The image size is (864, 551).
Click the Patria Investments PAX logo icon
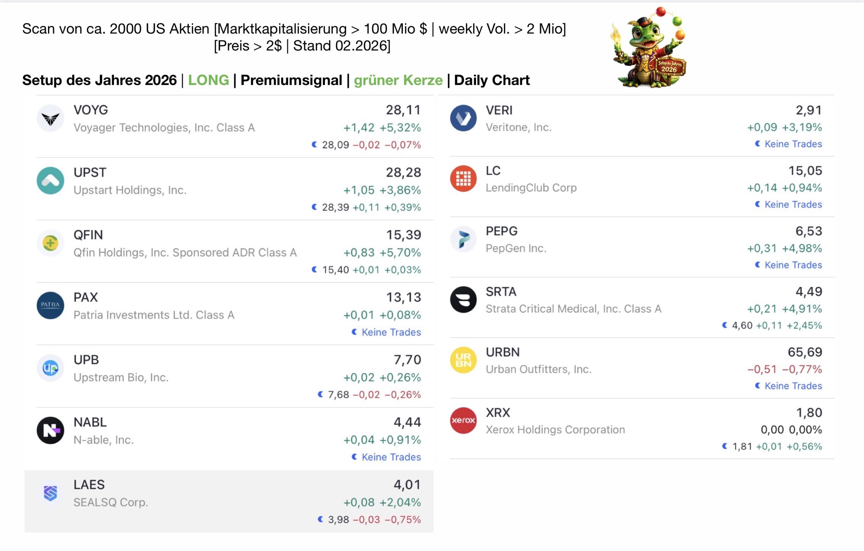pyautogui.click(x=50, y=306)
